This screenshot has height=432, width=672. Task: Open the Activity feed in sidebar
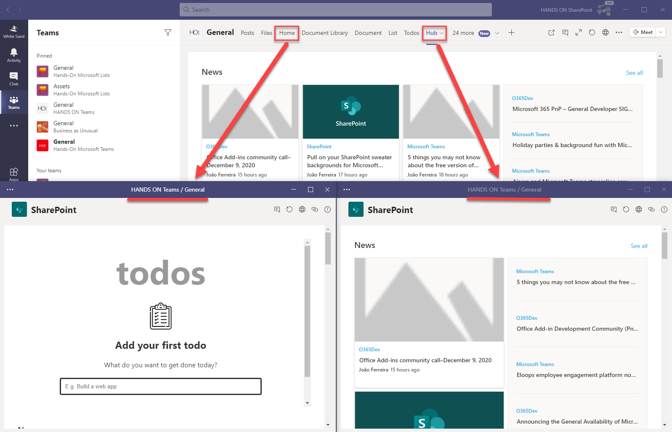[x=13, y=55]
